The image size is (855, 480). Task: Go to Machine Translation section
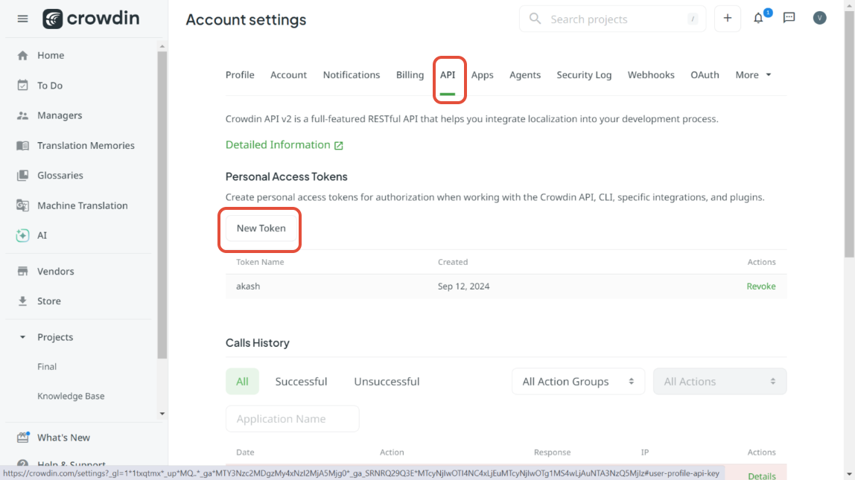(x=82, y=205)
